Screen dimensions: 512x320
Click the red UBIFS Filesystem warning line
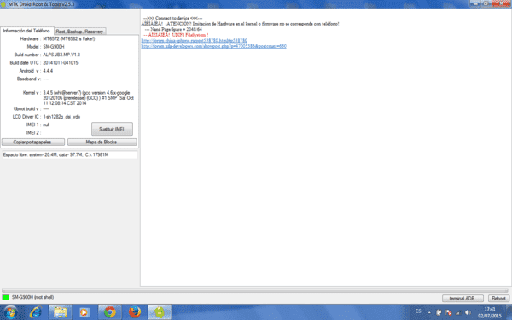(175, 35)
